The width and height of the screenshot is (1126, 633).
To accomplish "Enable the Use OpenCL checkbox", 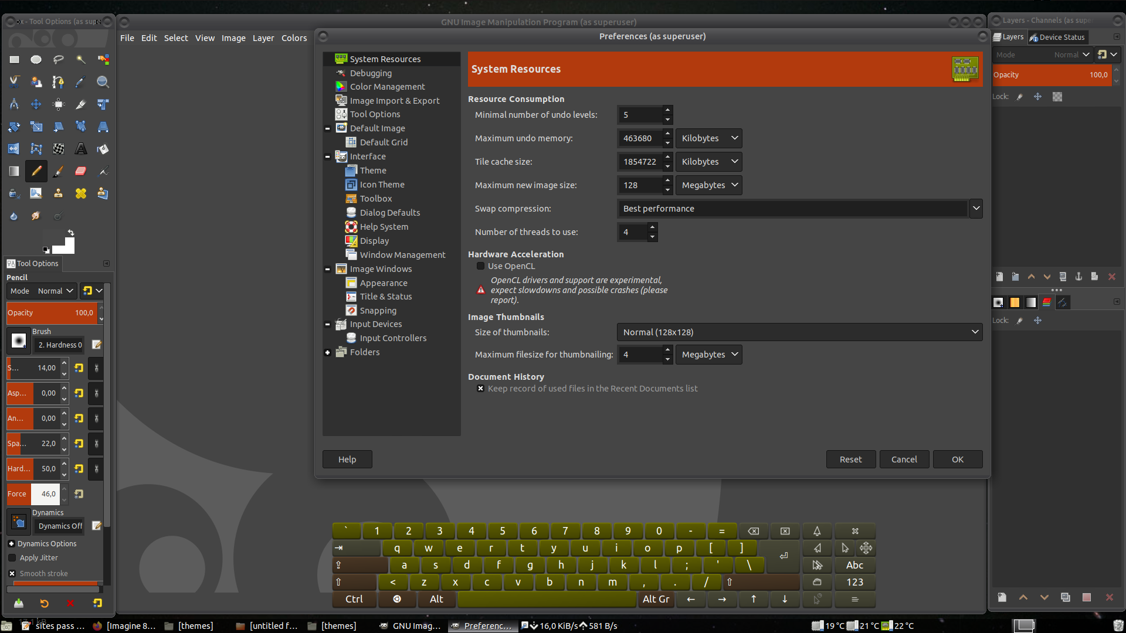I will pos(481,266).
